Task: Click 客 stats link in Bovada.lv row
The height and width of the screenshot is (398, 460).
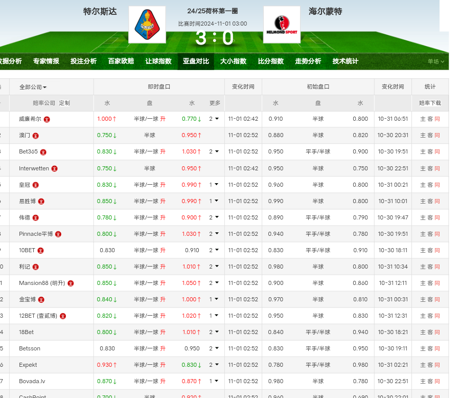Action: (430, 381)
